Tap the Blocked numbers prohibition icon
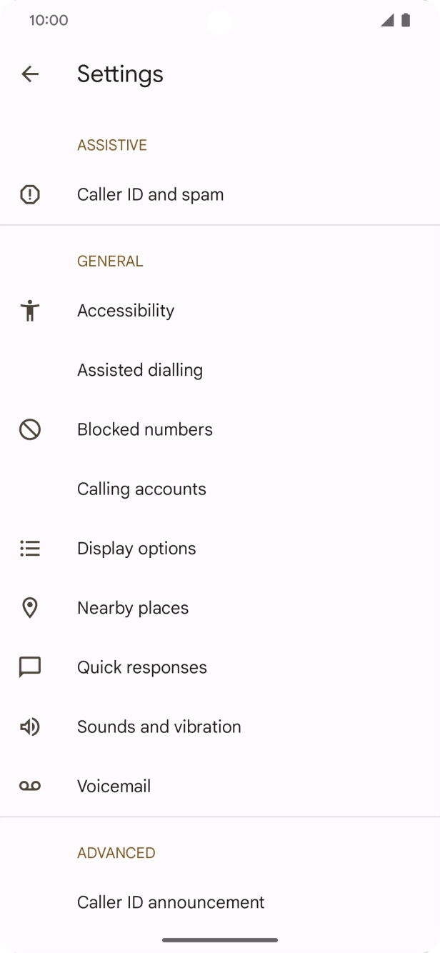Screen dimensions: 440x953 (x=30, y=429)
